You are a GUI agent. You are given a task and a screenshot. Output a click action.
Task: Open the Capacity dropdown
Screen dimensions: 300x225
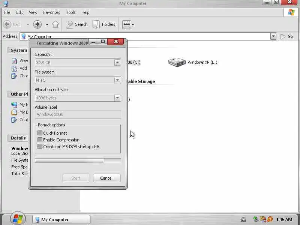[x=117, y=63]
